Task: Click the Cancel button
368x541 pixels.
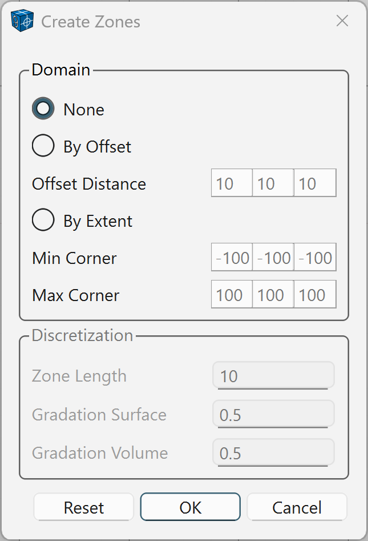Action: (x=297, y=507)
